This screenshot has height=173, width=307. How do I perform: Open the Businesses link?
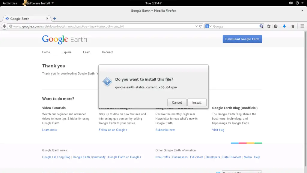point(180,157)
